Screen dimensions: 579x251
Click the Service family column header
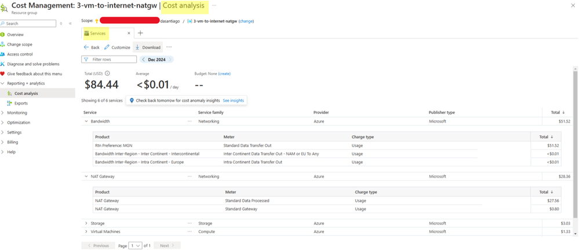tap(211, 112)
